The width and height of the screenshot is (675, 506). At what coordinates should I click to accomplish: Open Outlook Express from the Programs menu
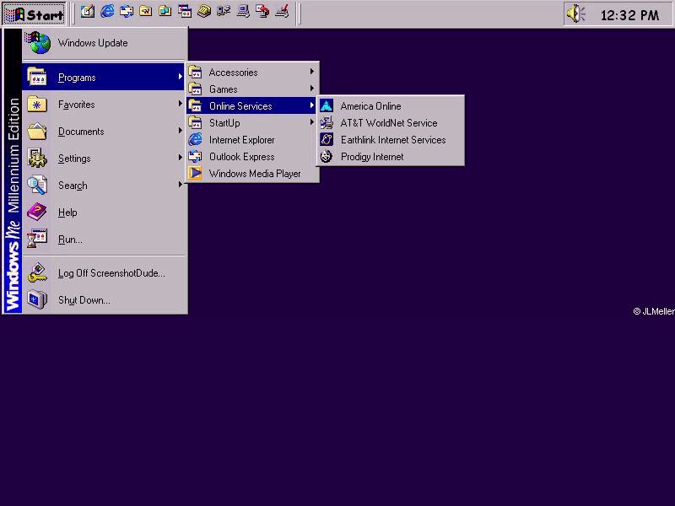(252, 157)
